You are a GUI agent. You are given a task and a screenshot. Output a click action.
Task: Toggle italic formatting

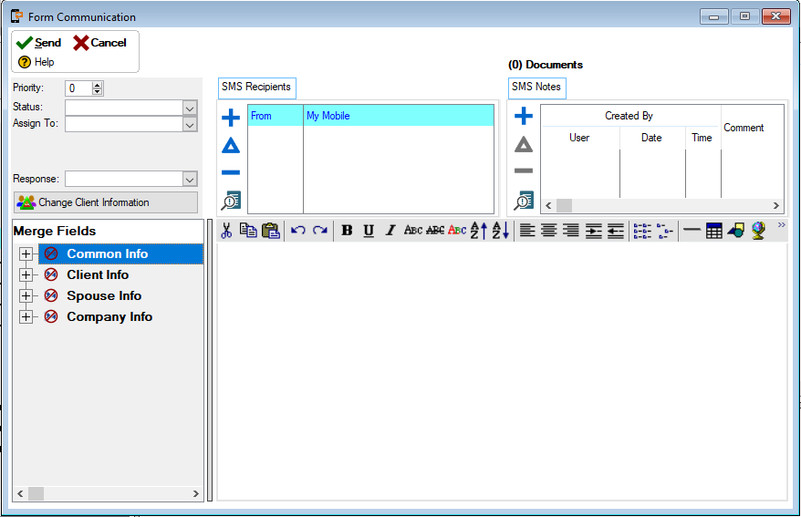tap(390, 231)
